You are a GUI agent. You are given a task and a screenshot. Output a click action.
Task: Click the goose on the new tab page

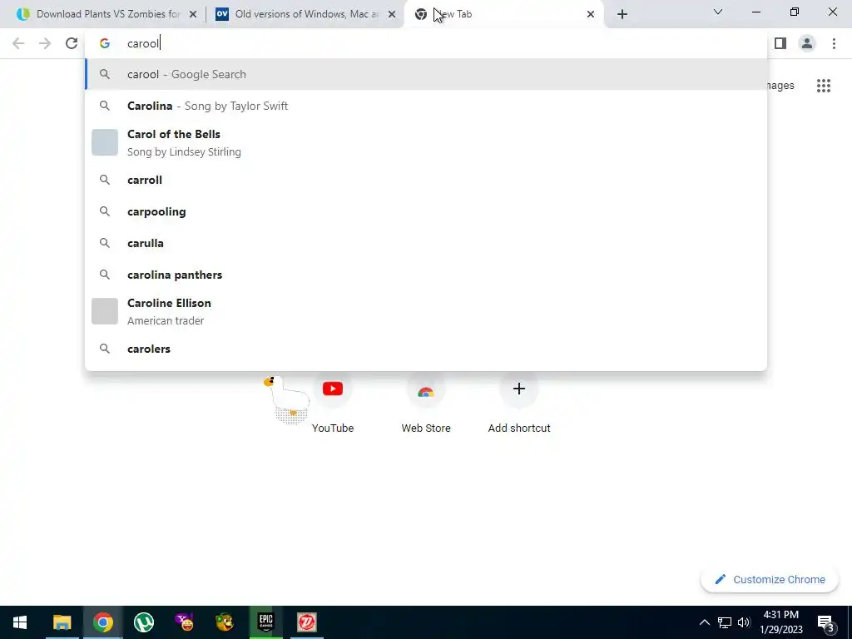point(286,399)
